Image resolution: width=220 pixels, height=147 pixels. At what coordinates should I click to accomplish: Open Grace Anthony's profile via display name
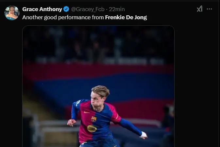[42, 9]
